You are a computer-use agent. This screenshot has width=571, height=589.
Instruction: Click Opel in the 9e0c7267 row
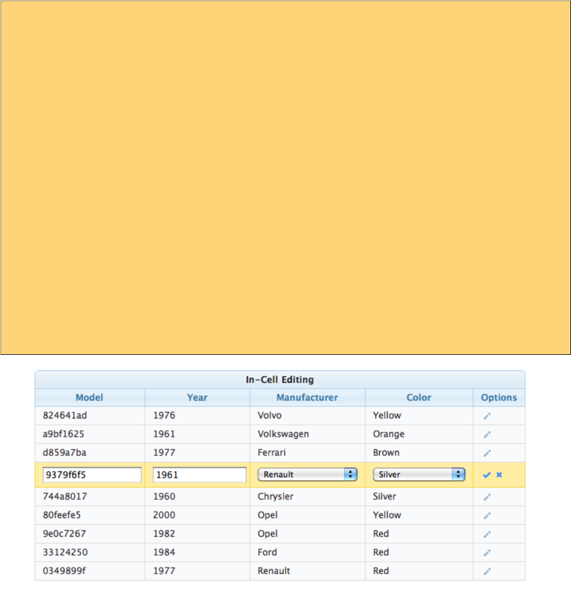(267, 534)
